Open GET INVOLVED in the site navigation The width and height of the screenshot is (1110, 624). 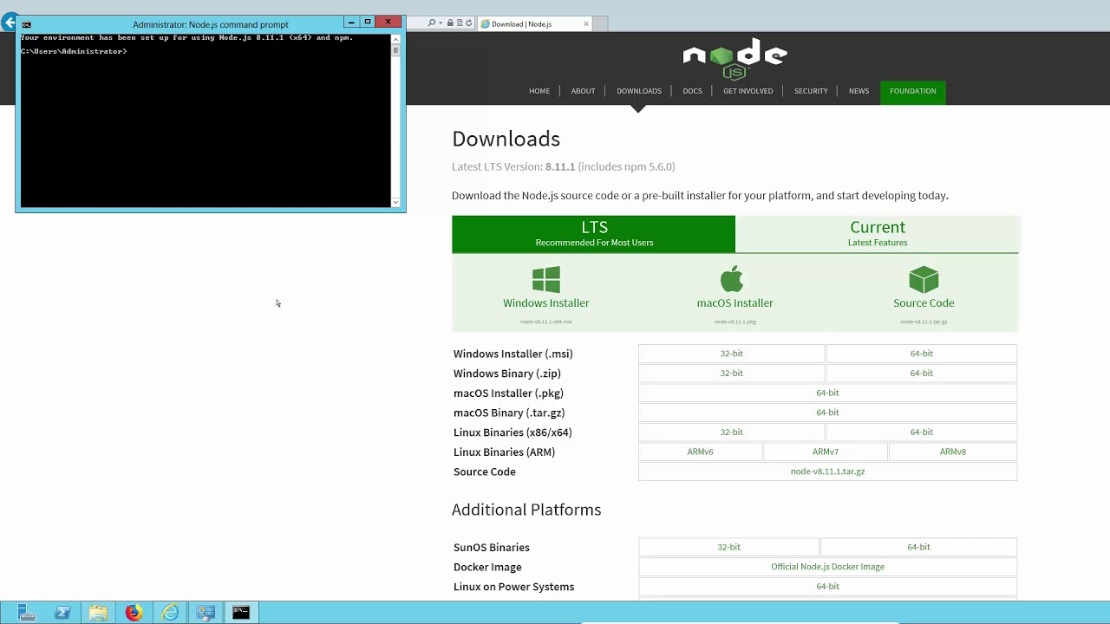pyautogui.click(x=748, y=91)
